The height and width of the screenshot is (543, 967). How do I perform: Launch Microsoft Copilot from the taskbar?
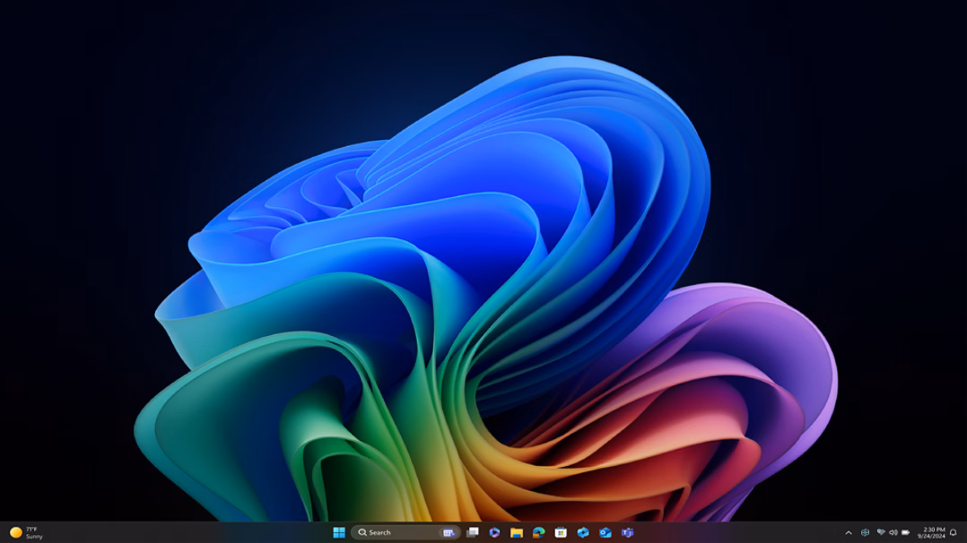[x=494, y=532]
